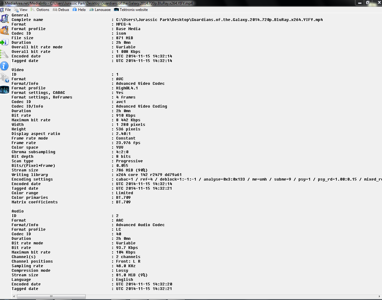
Task: Click the horizontal scrollbar right arrow
Action: [380, 296]
